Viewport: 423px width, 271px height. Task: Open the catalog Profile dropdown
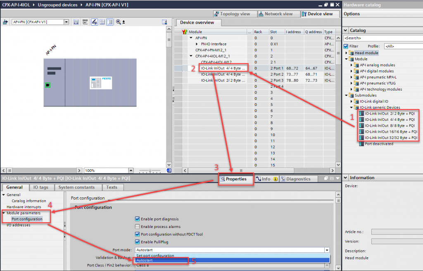click(403, 46)
